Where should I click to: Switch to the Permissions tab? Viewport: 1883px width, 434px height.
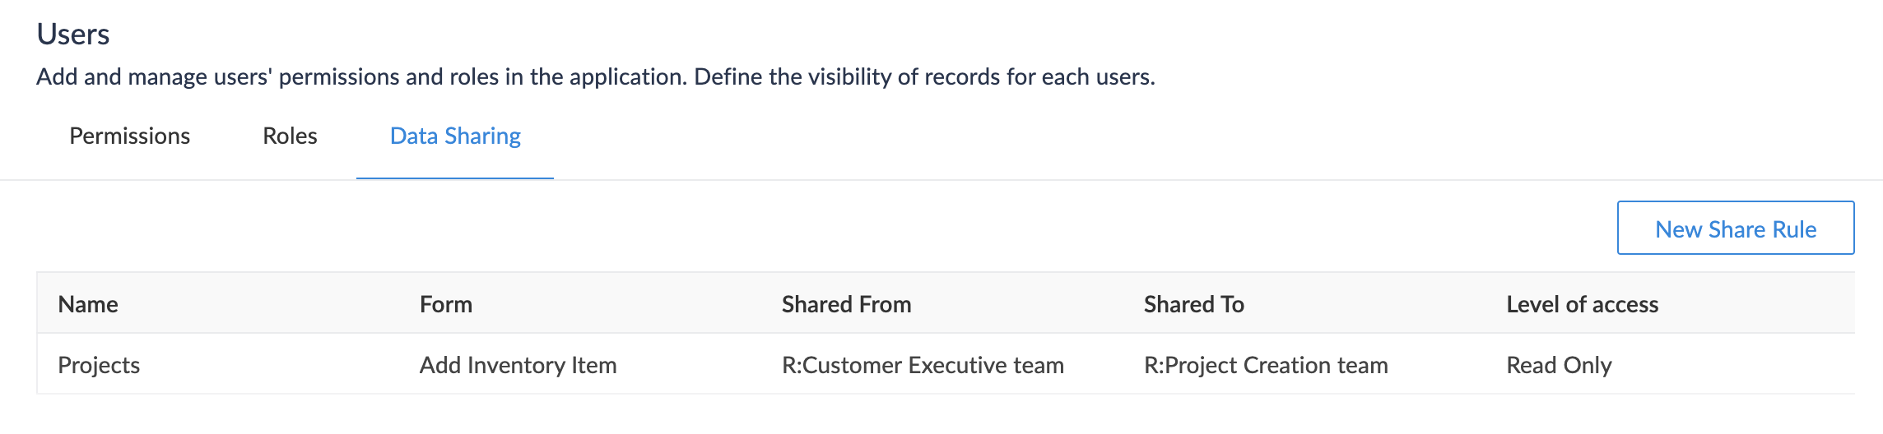129,136
